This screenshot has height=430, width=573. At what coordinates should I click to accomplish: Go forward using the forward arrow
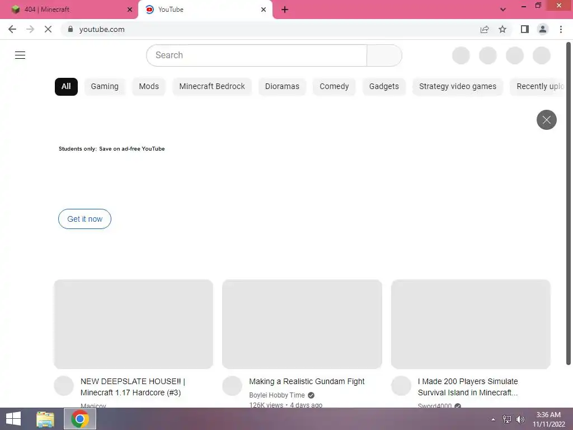pos(30,29)
